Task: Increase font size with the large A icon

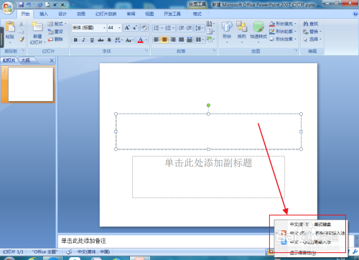Action: coord(127,28)
